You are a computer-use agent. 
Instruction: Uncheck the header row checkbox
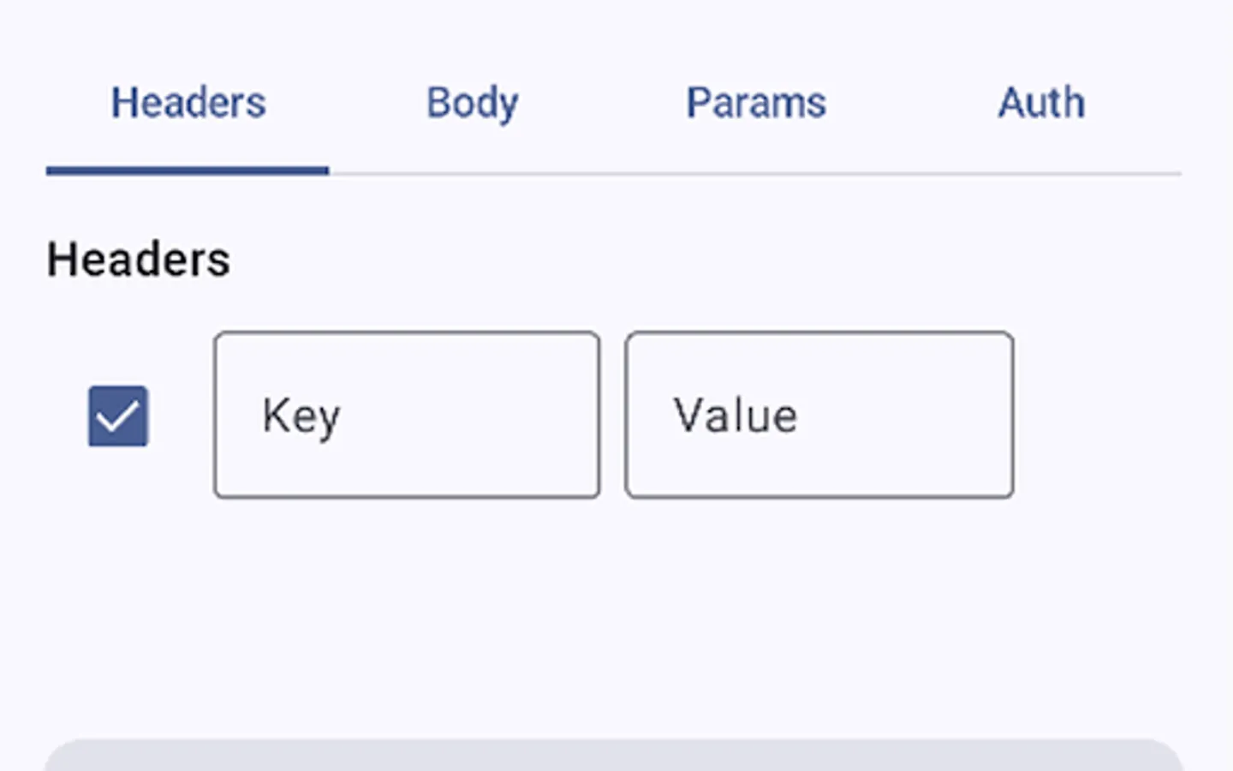[118, 416]
